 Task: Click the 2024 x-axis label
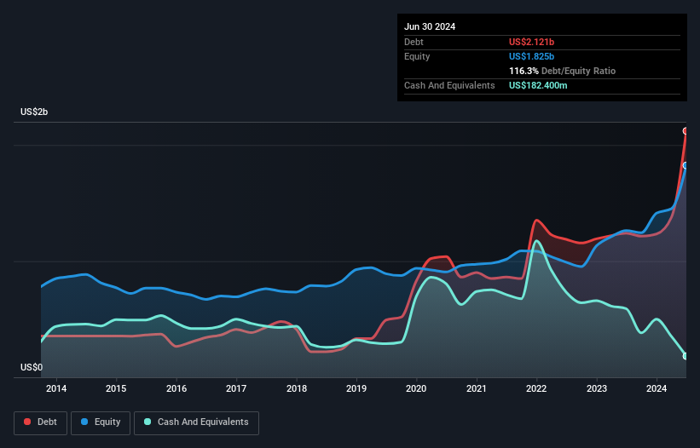[x=657, y=388]
